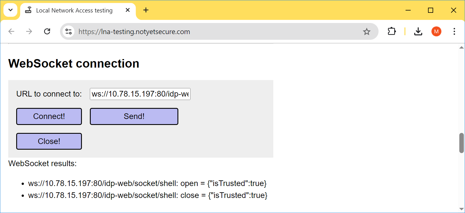
Task: Bookmark this page with the star
Action: click(367, 32)
